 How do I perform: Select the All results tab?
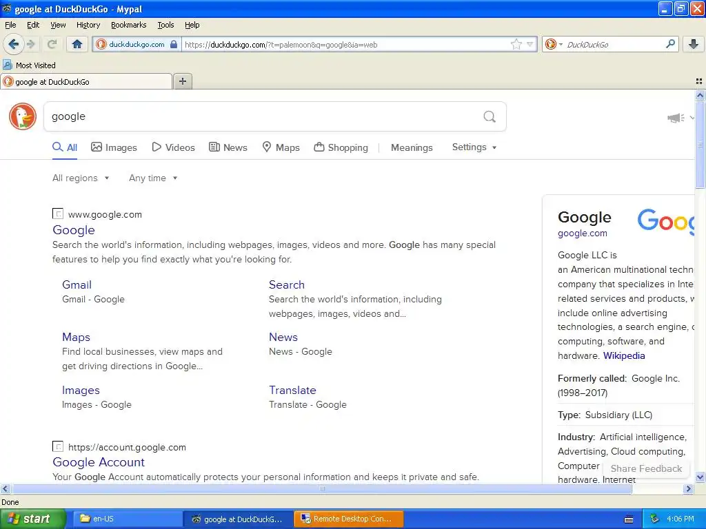[65, 147]
